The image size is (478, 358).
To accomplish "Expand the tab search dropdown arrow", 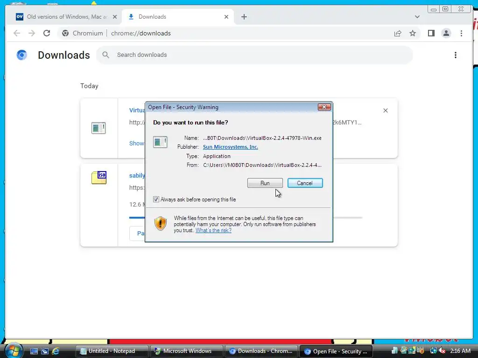I will (x=417, y=17).
